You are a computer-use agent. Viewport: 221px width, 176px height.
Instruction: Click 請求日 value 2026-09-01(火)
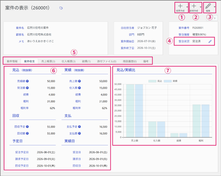click(98, 159)
